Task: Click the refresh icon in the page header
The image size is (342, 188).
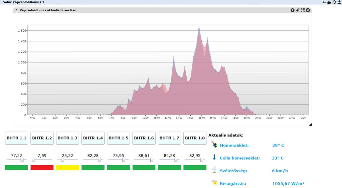Action: tap(334, 2)
